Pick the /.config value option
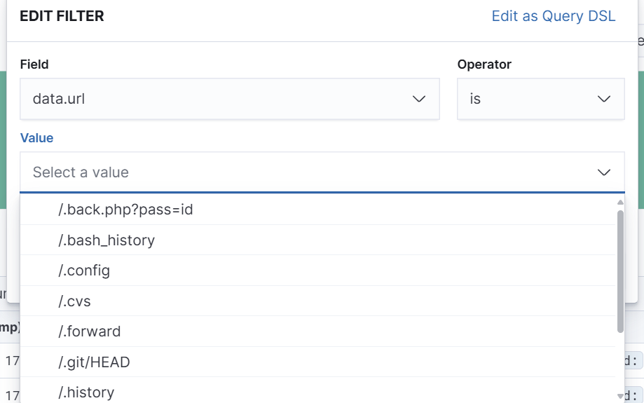The height and width of the screenshot is (403, 644). [84, 271]
